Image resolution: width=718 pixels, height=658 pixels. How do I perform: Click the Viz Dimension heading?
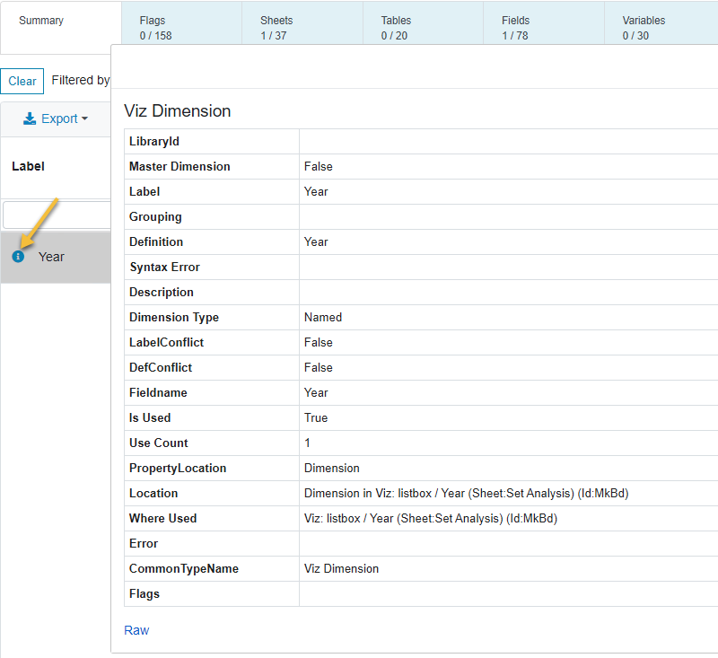point(177,110)
